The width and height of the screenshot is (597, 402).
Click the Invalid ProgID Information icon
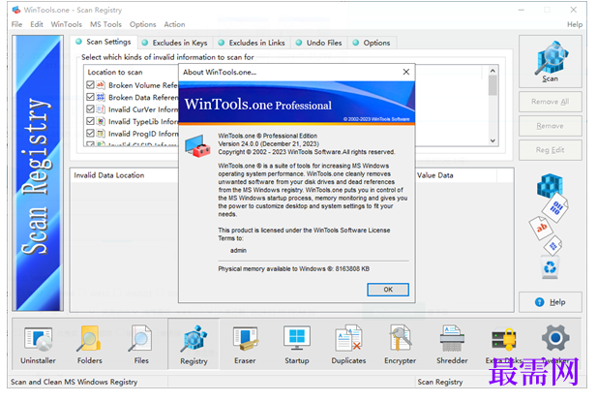[101, 134]
